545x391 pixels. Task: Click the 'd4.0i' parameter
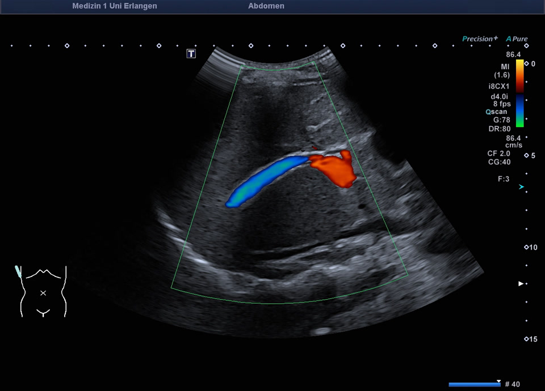(500, 96)
